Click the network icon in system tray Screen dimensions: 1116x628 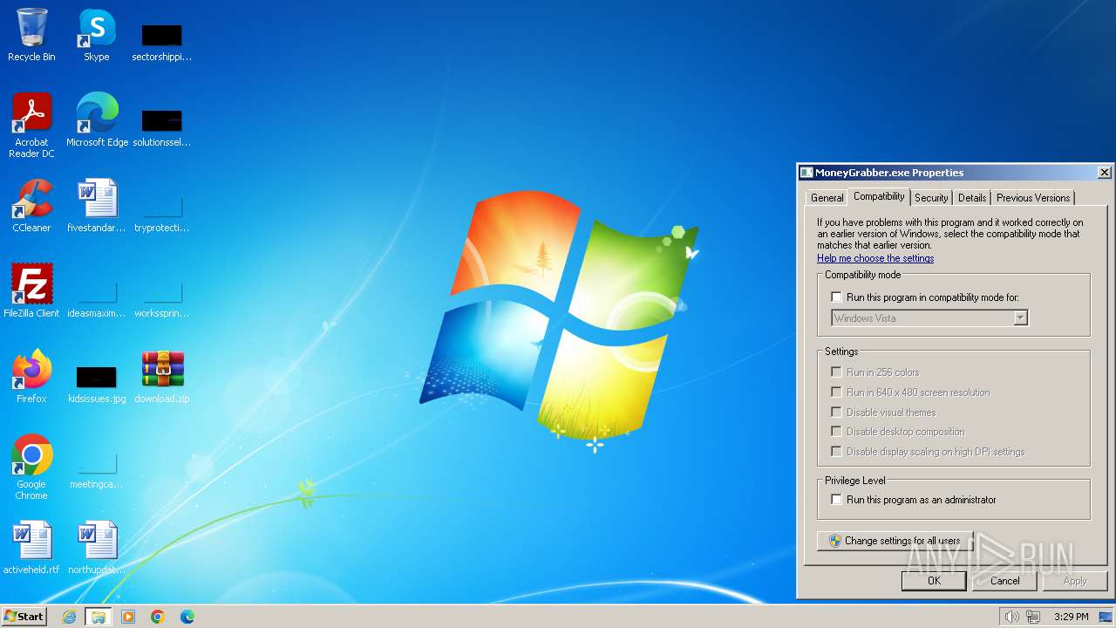pos(1033,617)
